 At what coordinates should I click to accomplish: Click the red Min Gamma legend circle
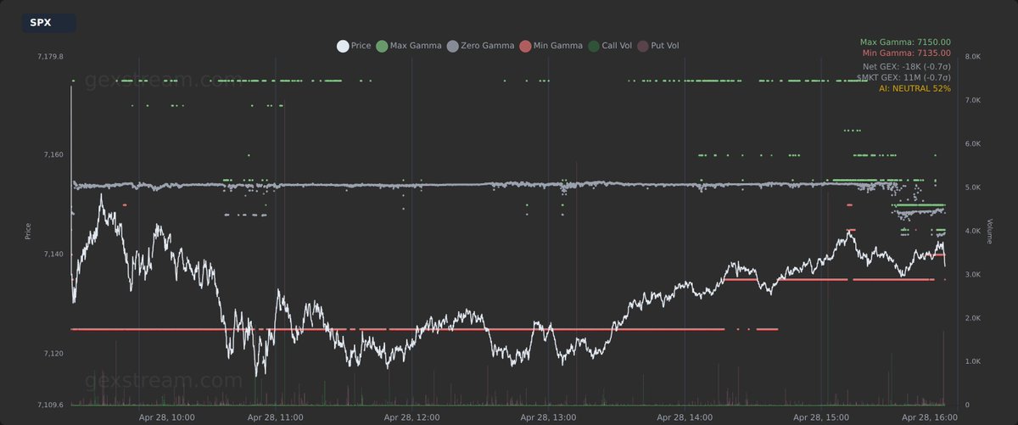tap(524, 46)
